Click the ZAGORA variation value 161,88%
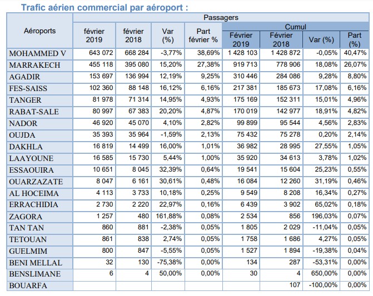Viewport: 373px width, 296px height. click(169, 215)
